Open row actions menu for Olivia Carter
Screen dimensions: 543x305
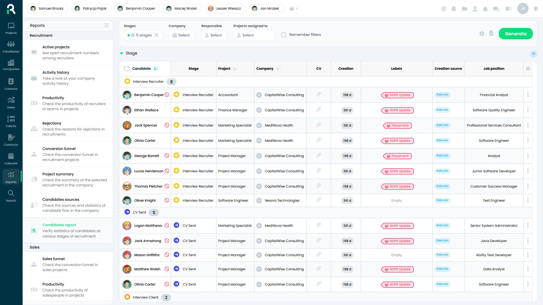pos(528,140)
